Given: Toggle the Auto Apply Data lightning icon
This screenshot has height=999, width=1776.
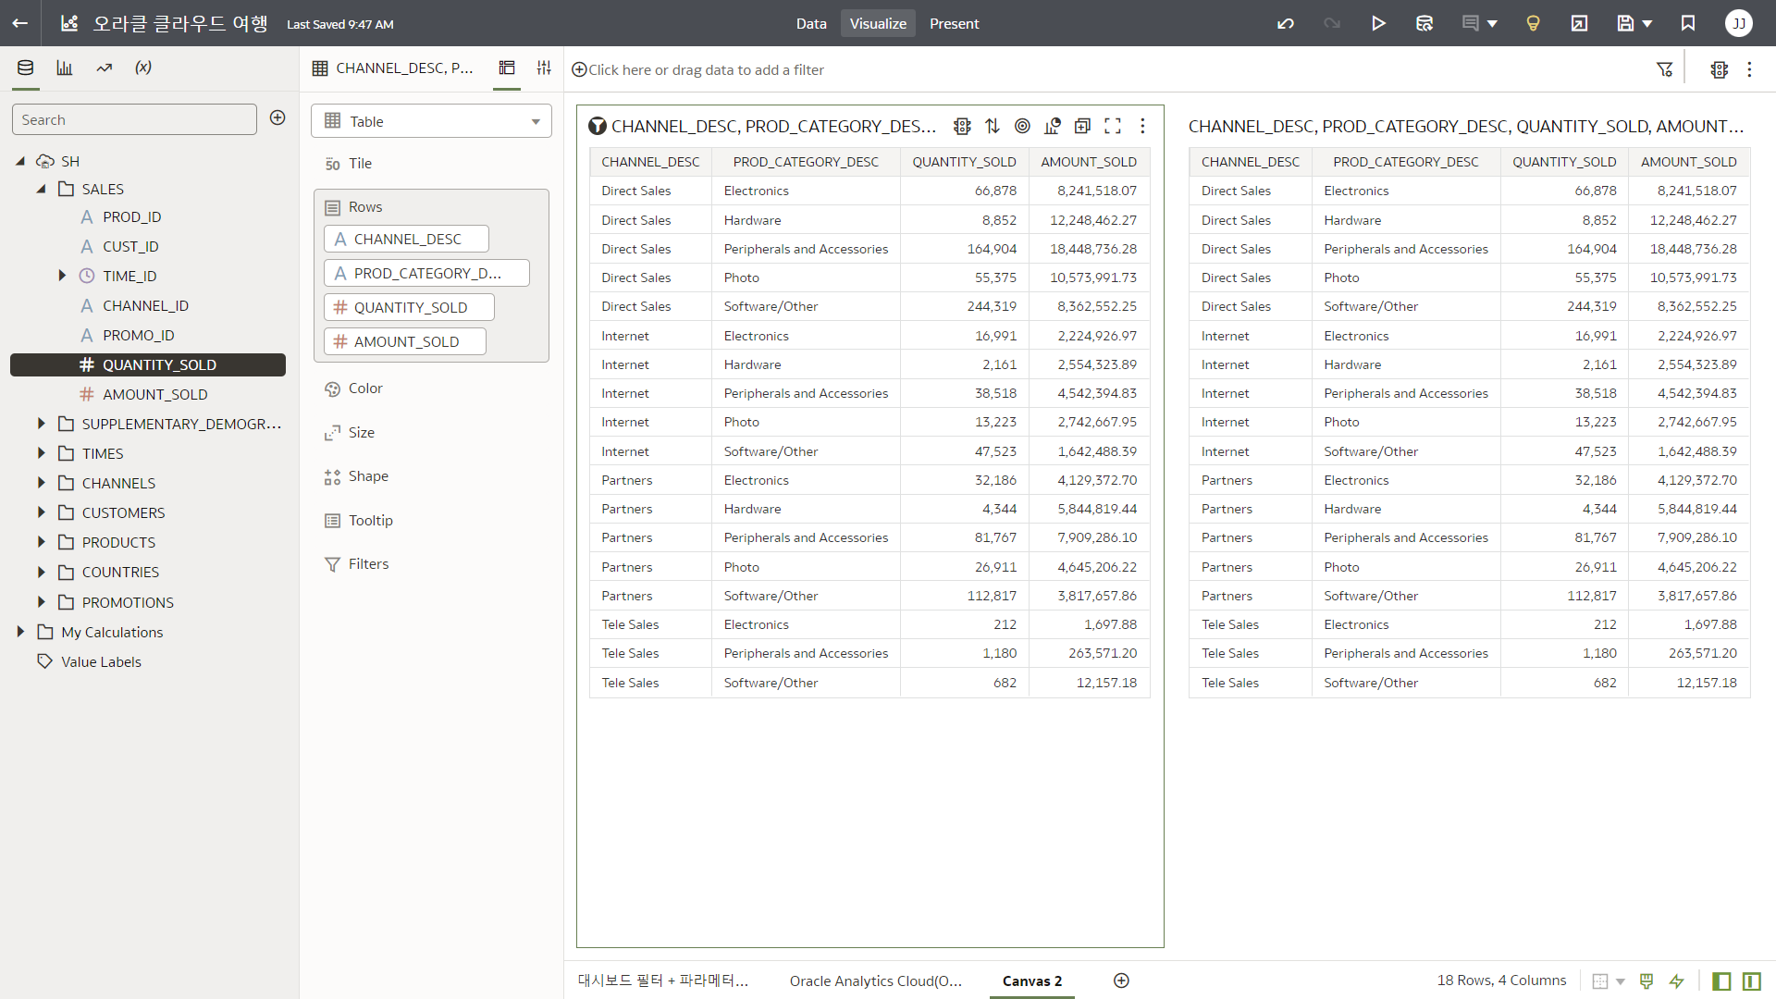Looking at the screenshot, I should (x=1676, y=980).
